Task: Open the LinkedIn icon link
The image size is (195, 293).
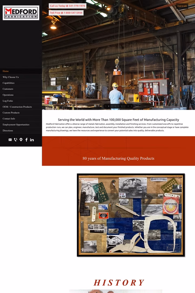Action: 32,140
